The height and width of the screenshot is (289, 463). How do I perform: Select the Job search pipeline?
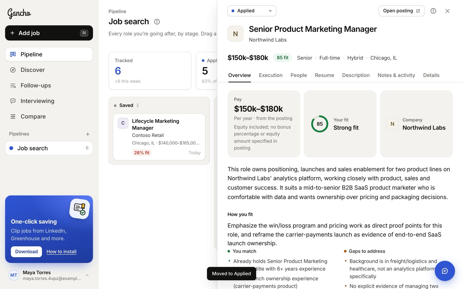(49, 148)
